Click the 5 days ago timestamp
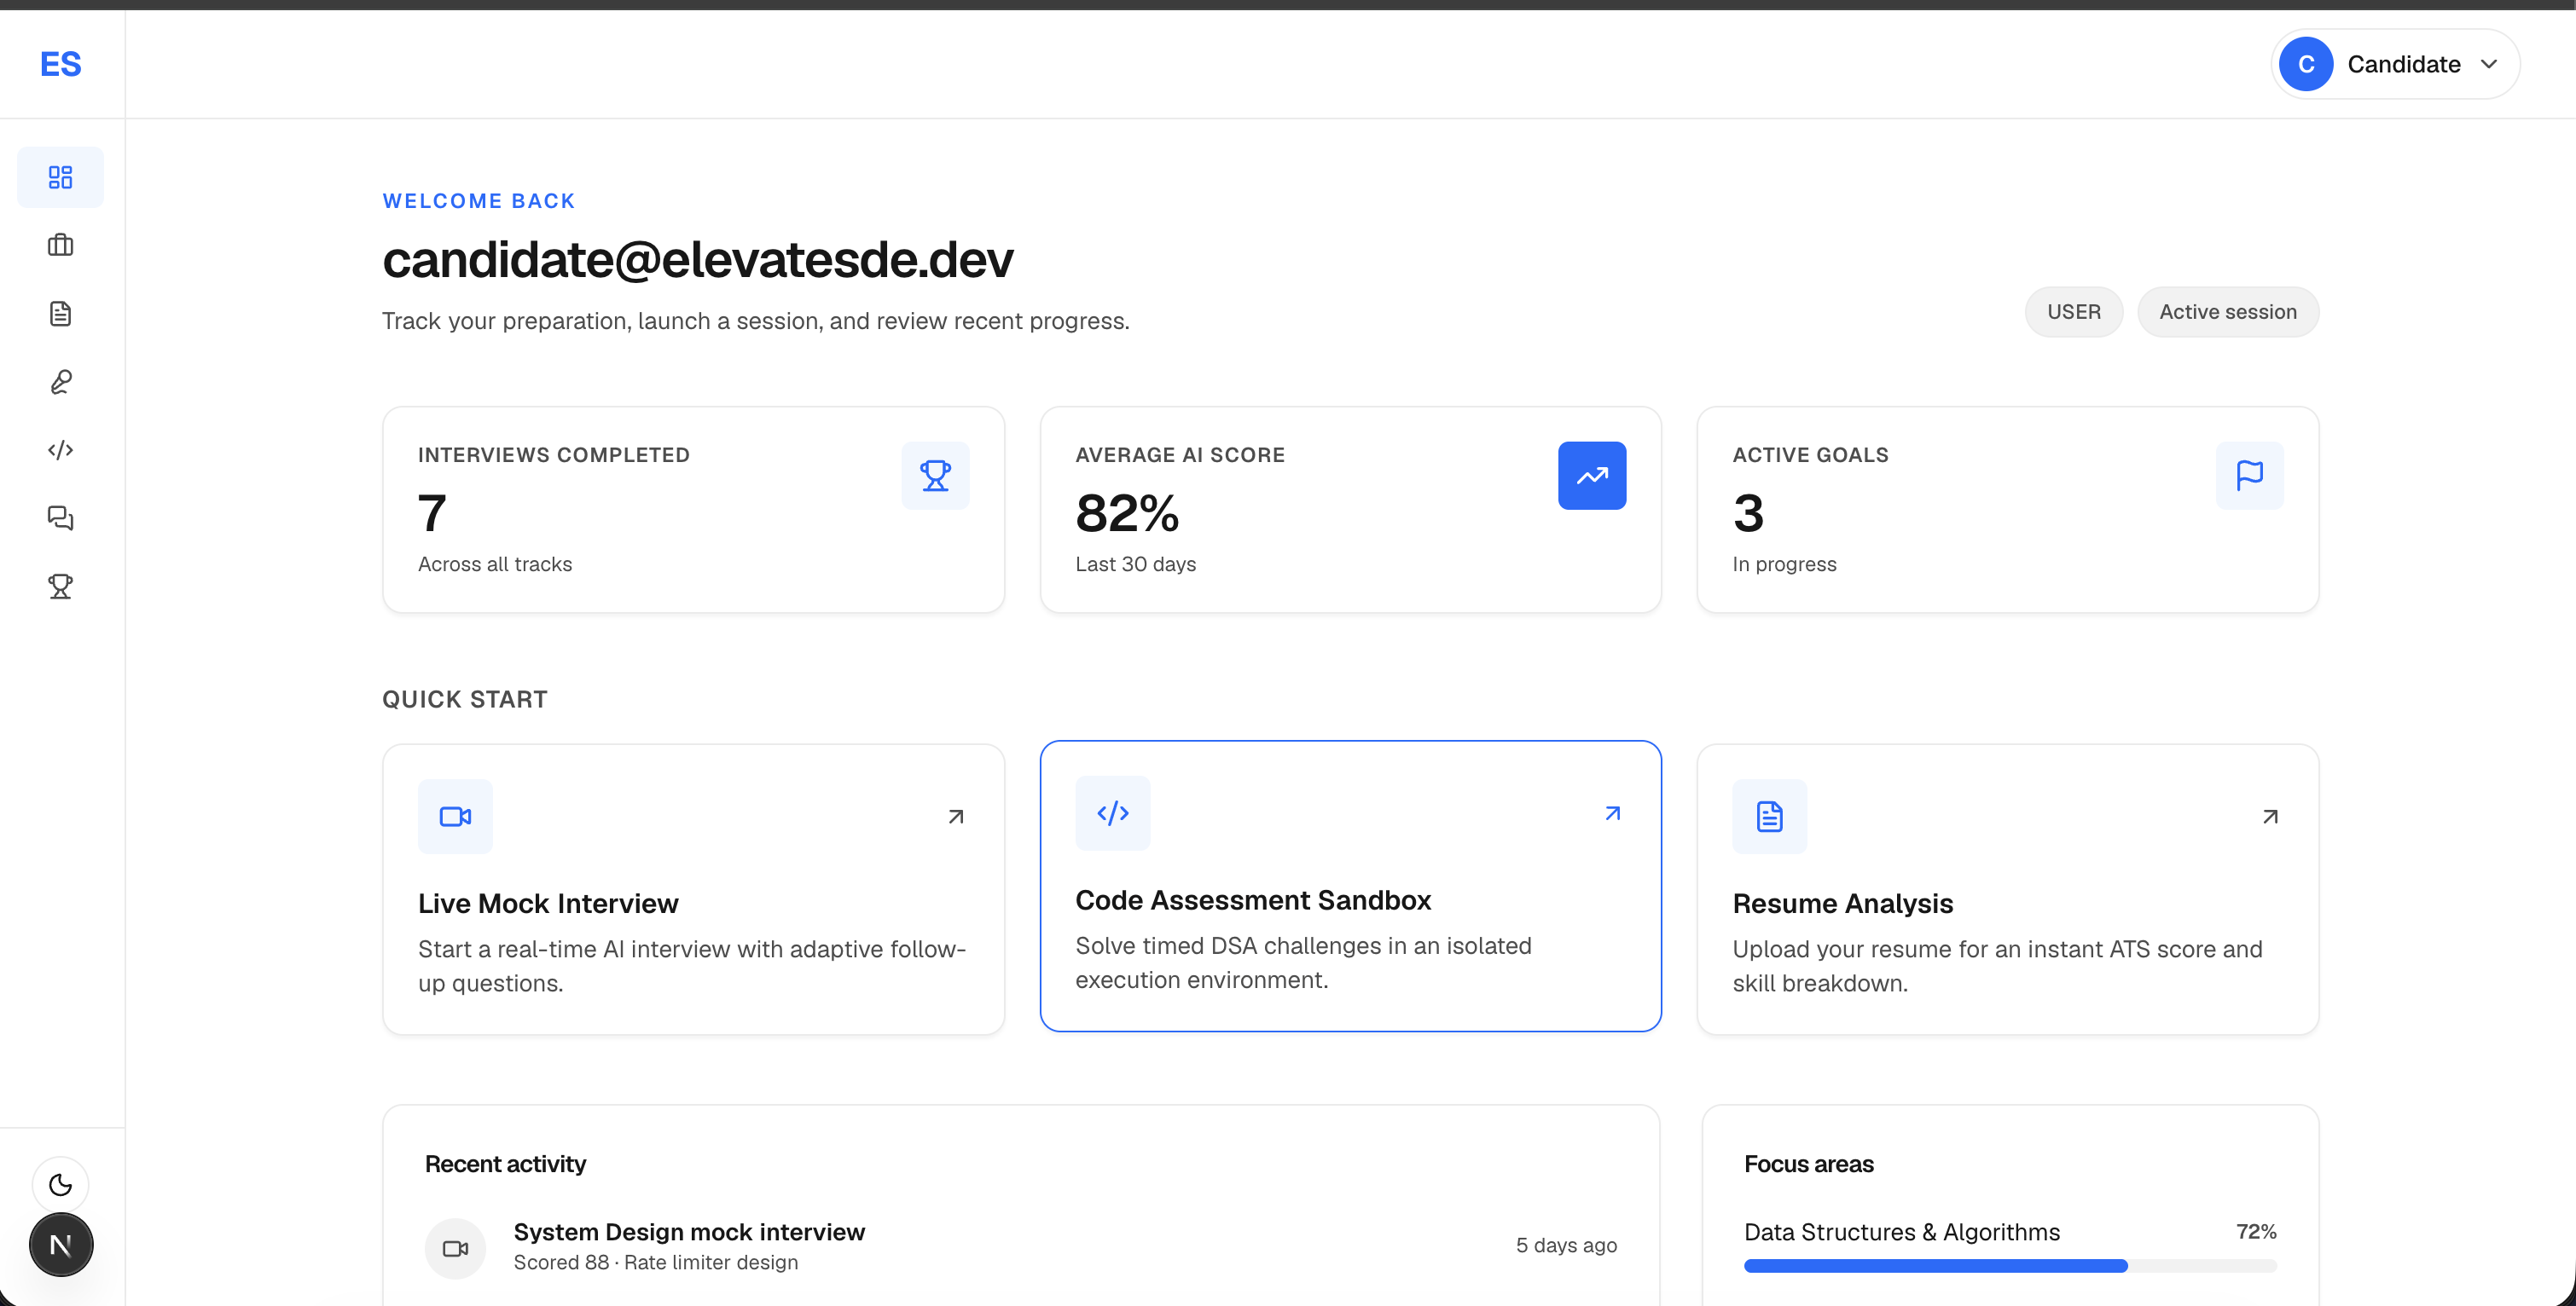 click(1566, 1246)
